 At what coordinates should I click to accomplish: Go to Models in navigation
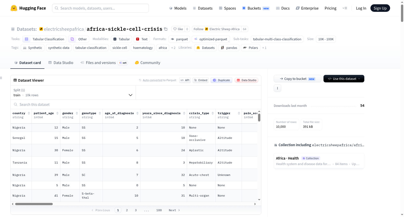coord(178,8)
